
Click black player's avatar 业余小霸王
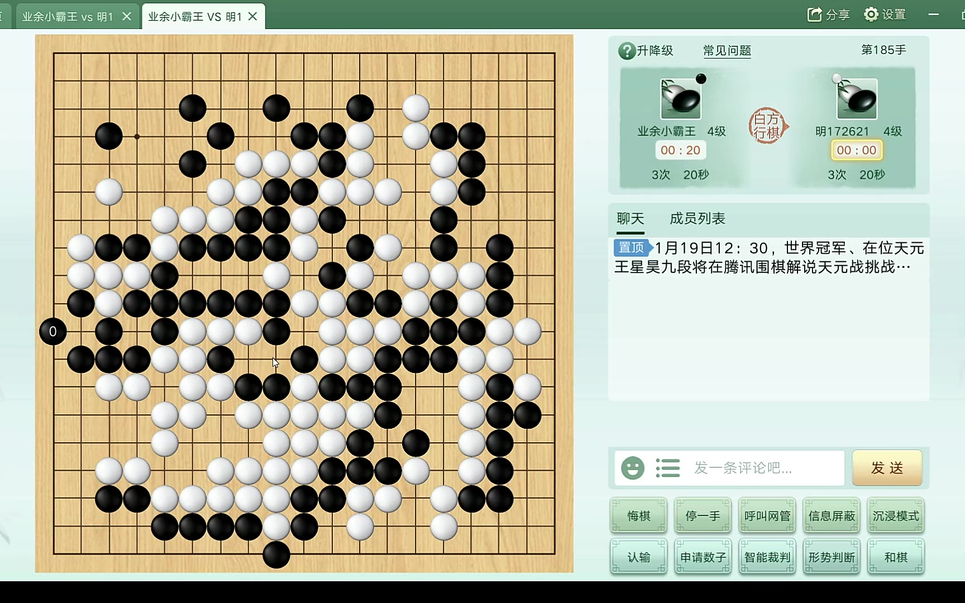pyautogui.click(x=681, y=99)
